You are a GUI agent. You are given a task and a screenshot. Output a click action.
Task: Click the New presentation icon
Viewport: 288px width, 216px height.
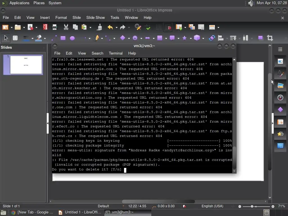tap(5, 27)
